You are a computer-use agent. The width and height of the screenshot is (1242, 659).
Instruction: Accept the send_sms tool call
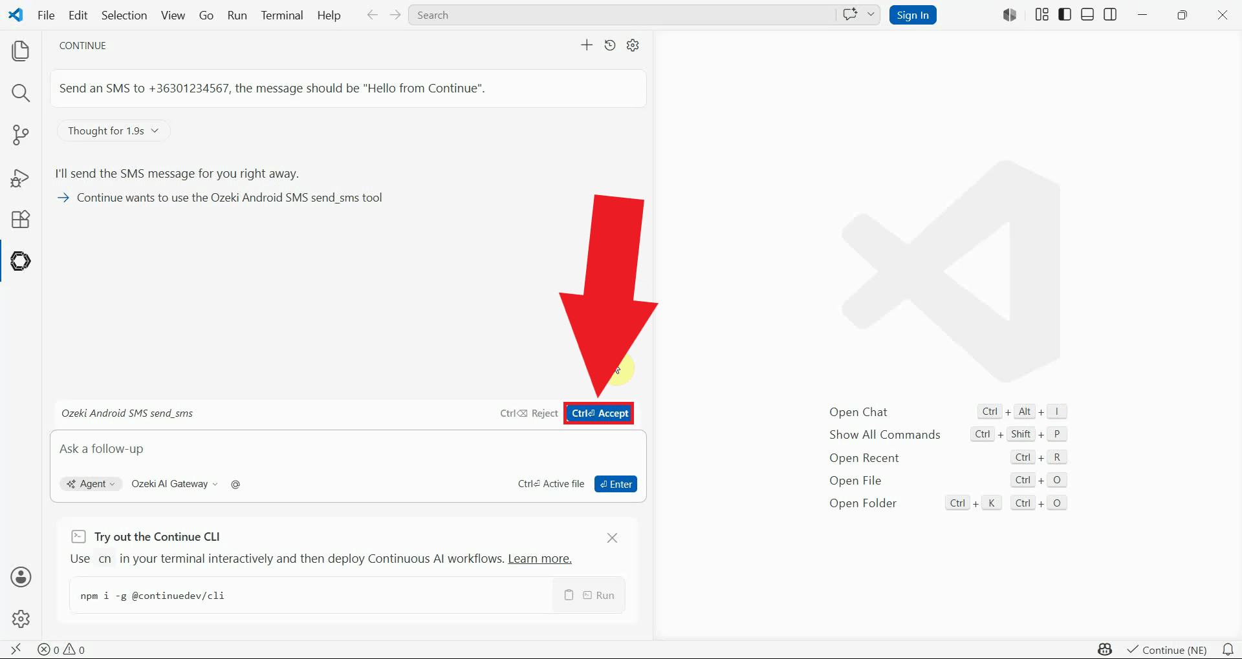(x=600, y=413)
